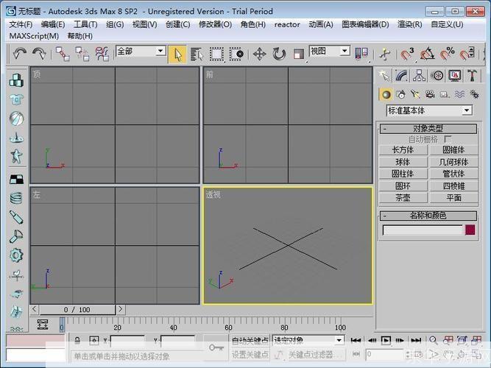The image size is (491, 368).
Task: Select the Helpers category icon
Action: click(445, 94)
